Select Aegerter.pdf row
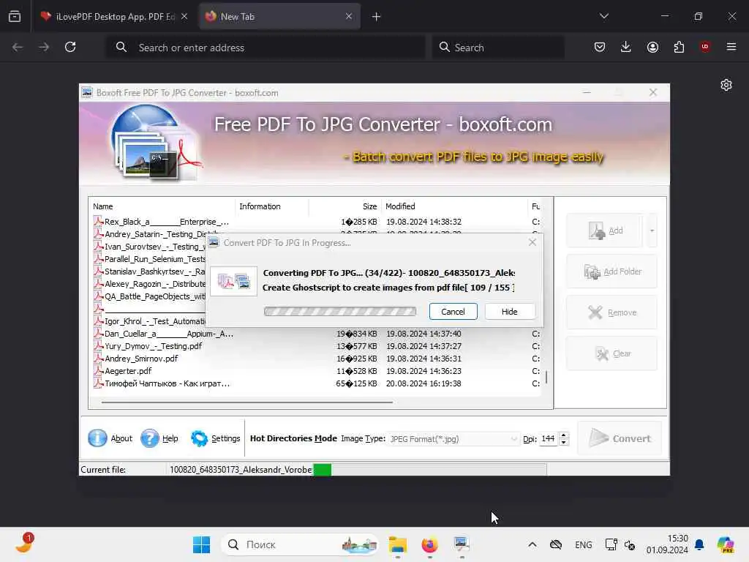This screenshot has height=562, width=749. (x=315, y=371)
